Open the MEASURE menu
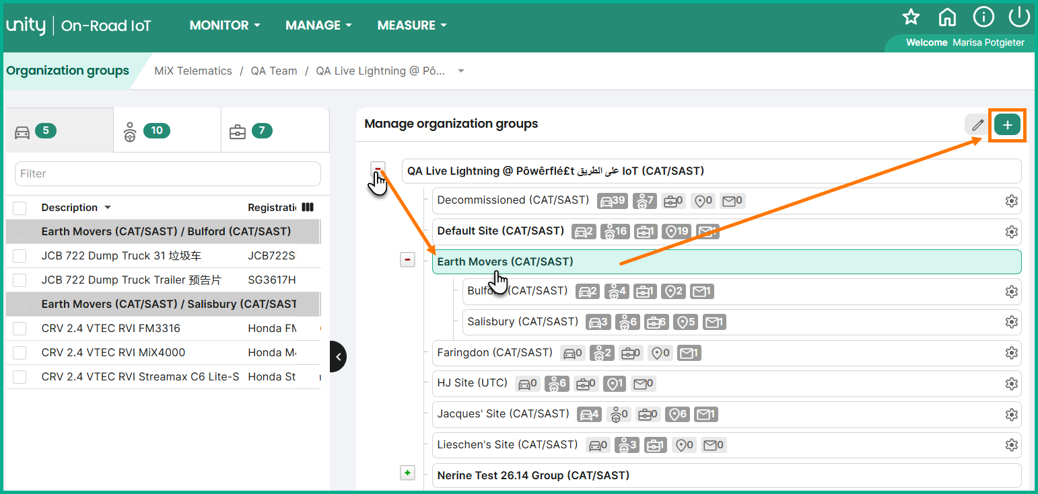 coord(412,26)
